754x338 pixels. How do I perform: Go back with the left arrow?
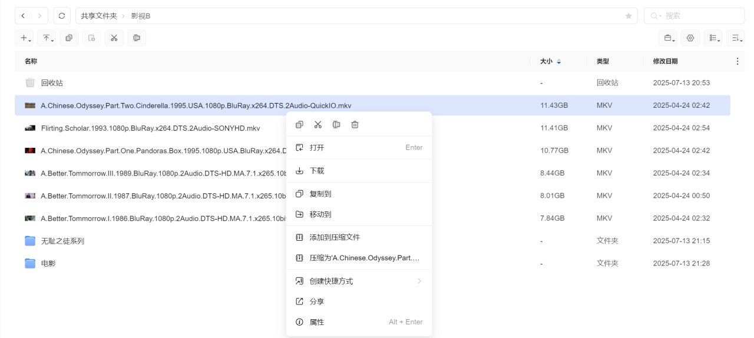[23, 16]
